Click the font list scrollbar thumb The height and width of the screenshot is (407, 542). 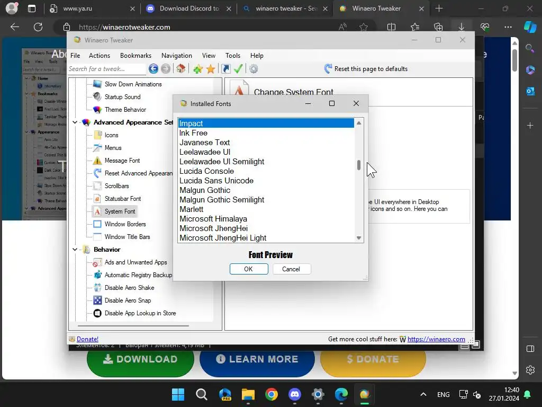pos(359,165)
